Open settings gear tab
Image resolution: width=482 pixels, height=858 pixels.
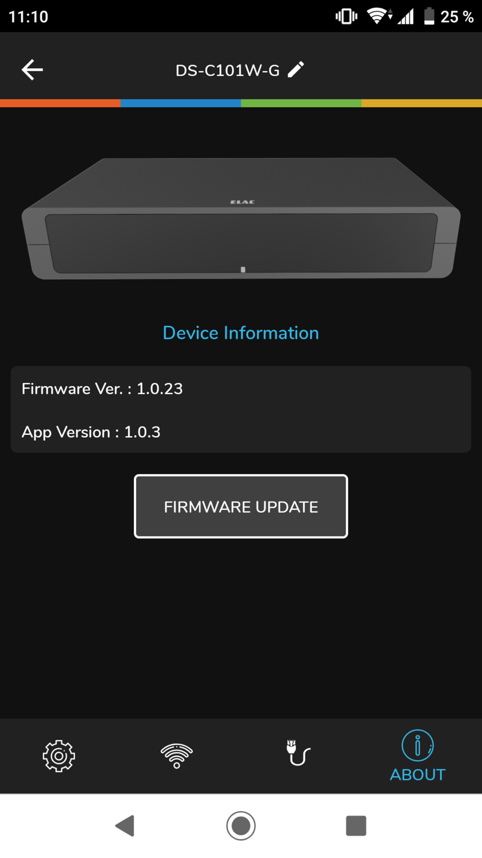59,756
